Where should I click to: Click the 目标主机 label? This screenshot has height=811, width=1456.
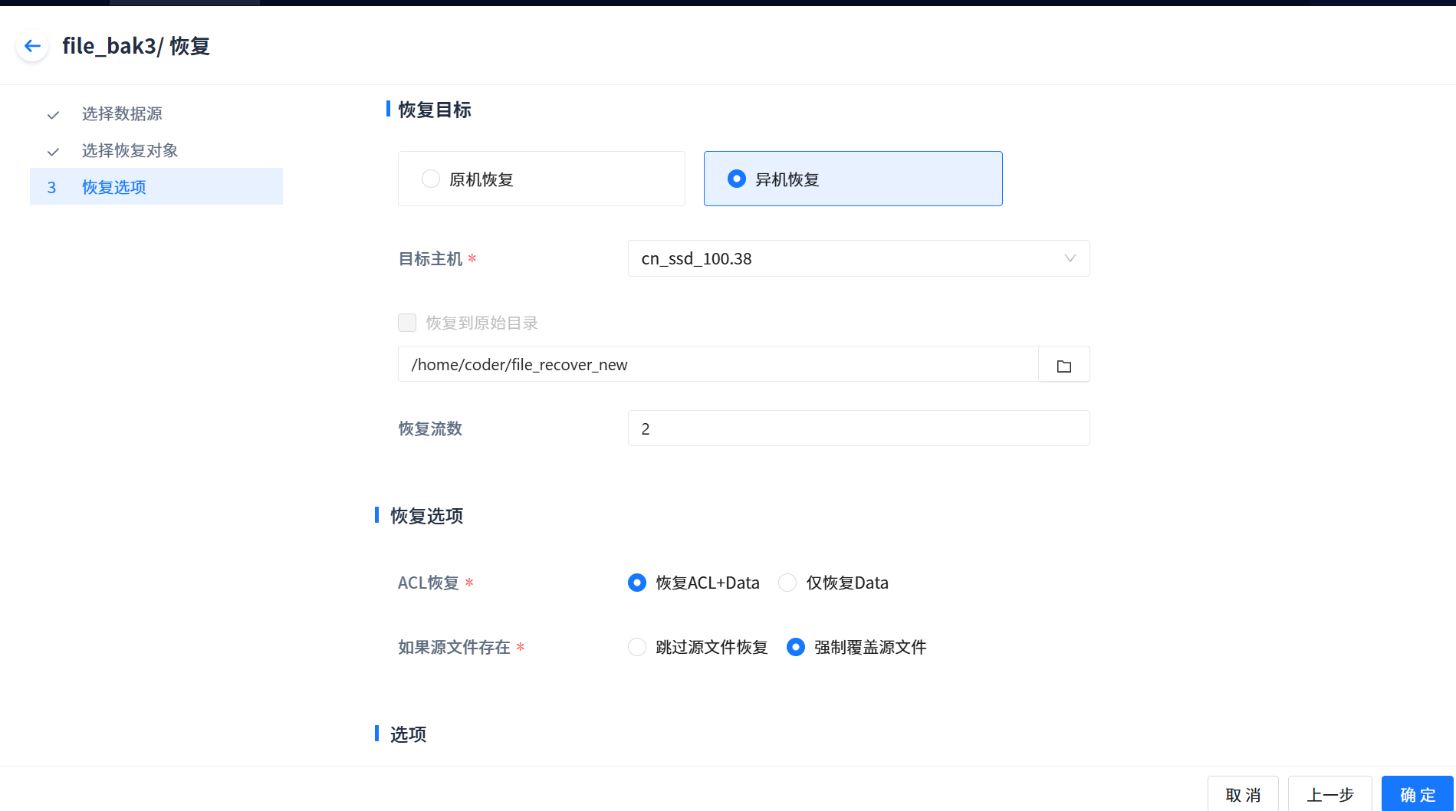(x=430, y=259)
